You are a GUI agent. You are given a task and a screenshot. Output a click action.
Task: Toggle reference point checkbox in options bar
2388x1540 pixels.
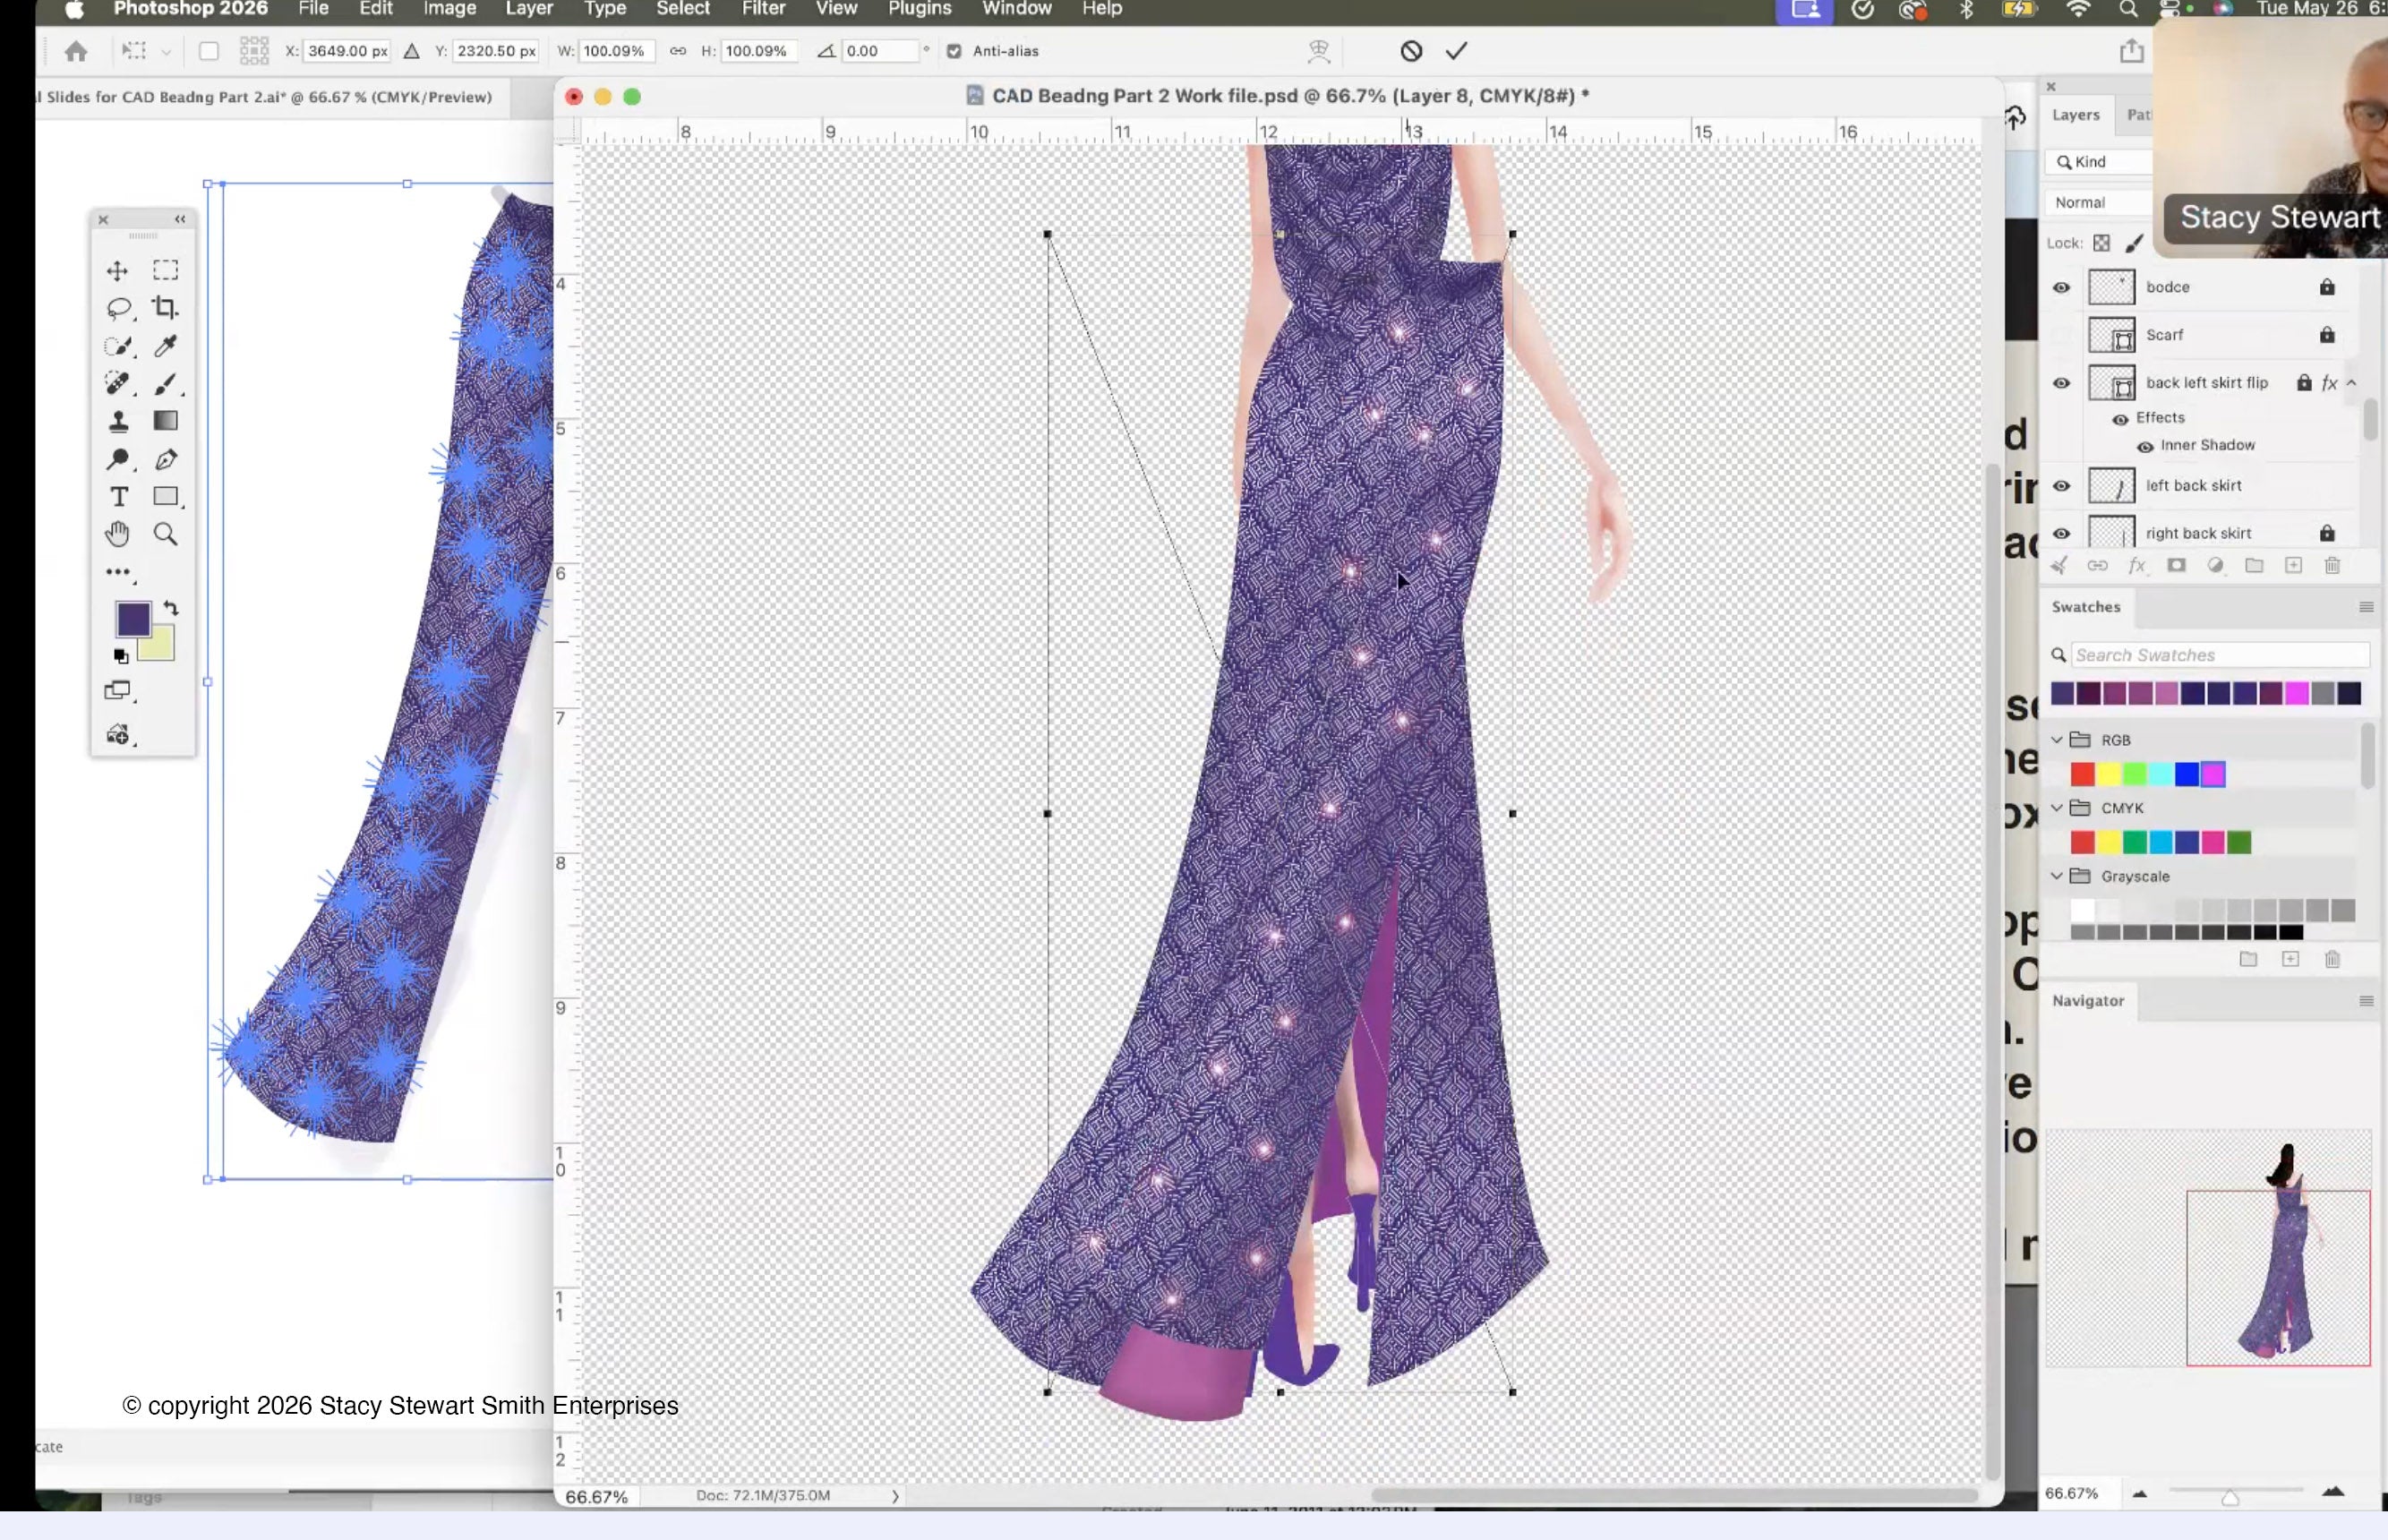pyautogui.click(x=209, y=51)
